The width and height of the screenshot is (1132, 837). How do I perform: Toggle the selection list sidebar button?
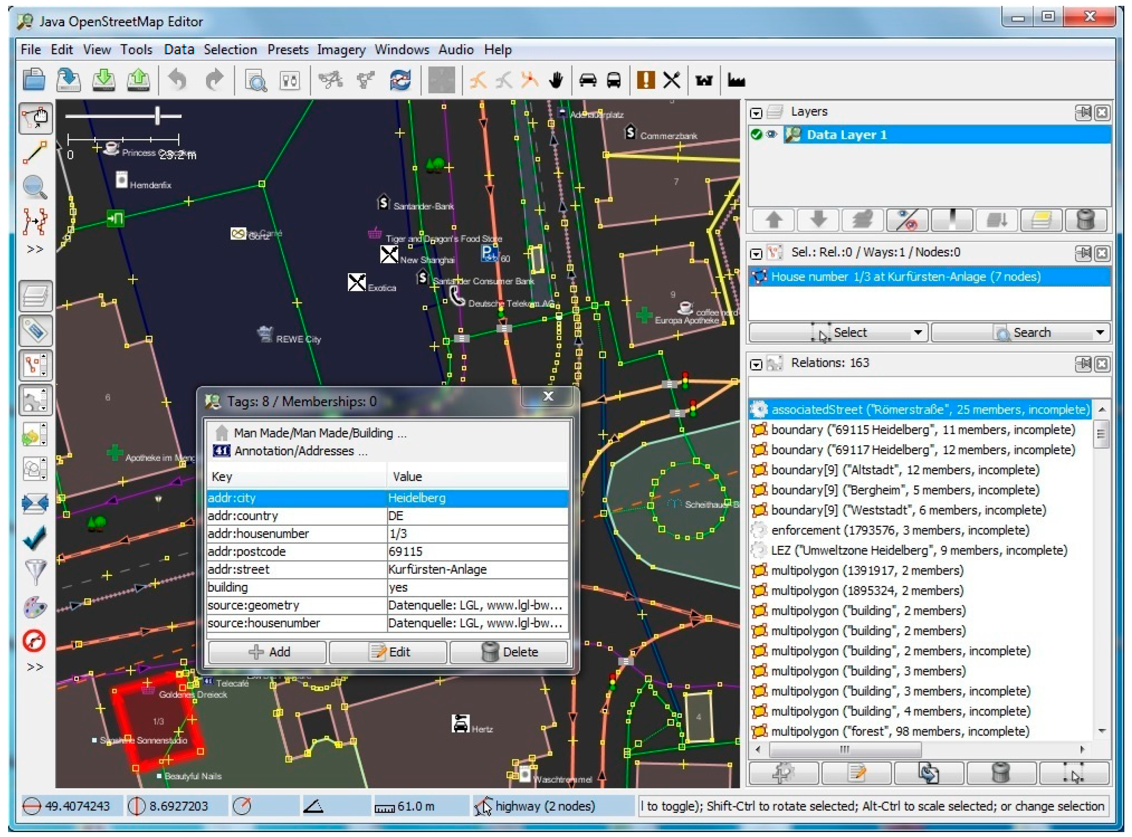coord(35,365)
